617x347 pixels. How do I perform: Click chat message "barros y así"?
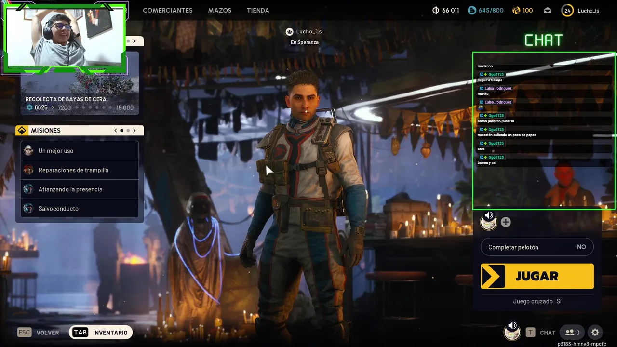[x=486, y=163]
